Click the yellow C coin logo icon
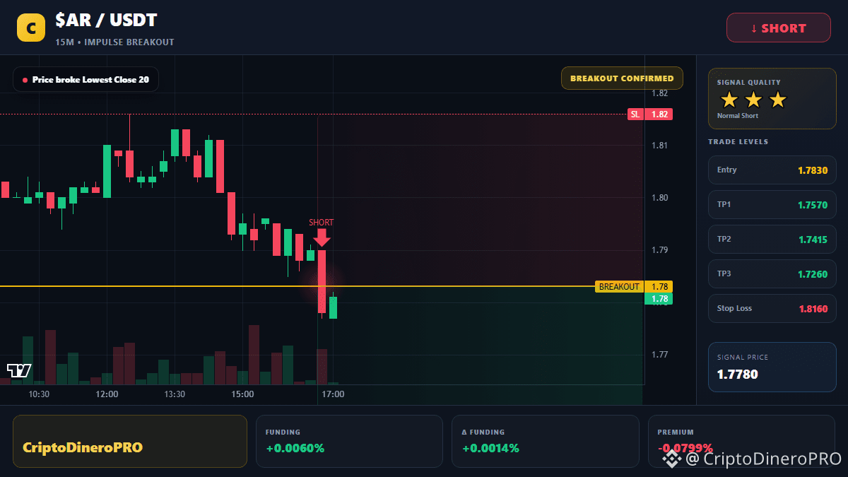Viewport: 848px width, 477px height. click(x=31, y=28)
